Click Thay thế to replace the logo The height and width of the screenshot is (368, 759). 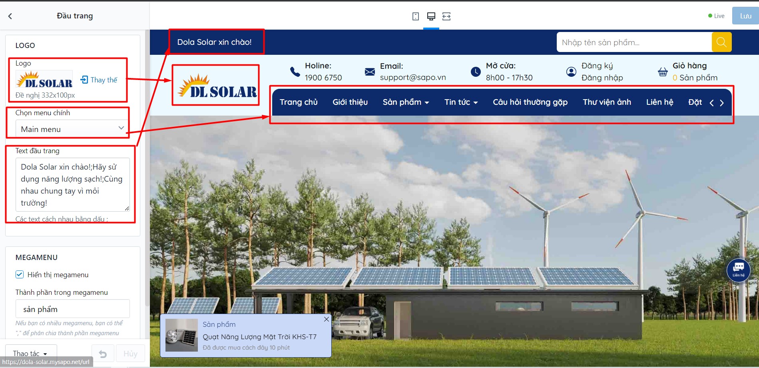(104, 80)
